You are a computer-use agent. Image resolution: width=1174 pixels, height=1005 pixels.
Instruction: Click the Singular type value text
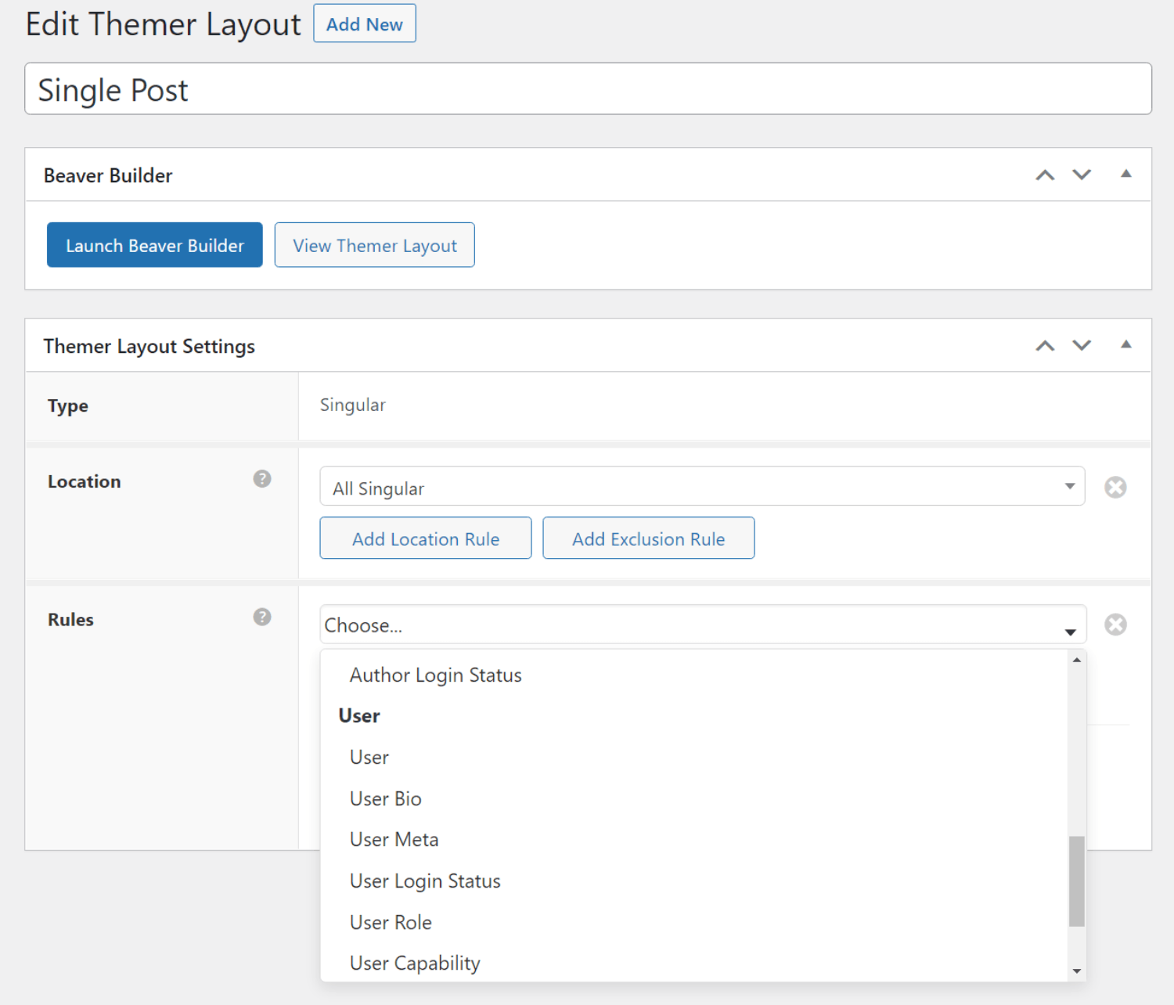coord(353,405)
